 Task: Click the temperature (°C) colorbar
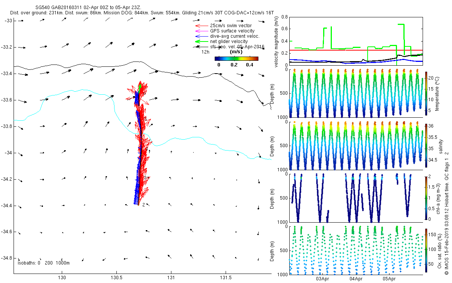[x=426, y=95]
